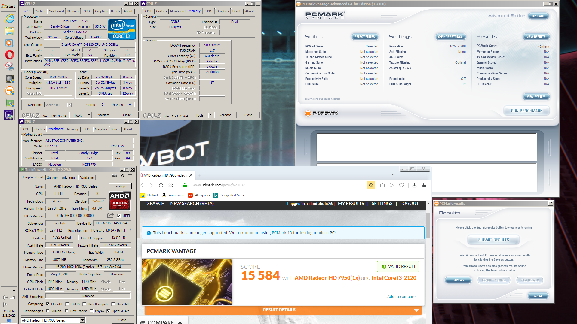Toggle the OpenGL 4.5 checkbox
The width and height of the screenshot is (577, 324).
click(x=108, y=311)
